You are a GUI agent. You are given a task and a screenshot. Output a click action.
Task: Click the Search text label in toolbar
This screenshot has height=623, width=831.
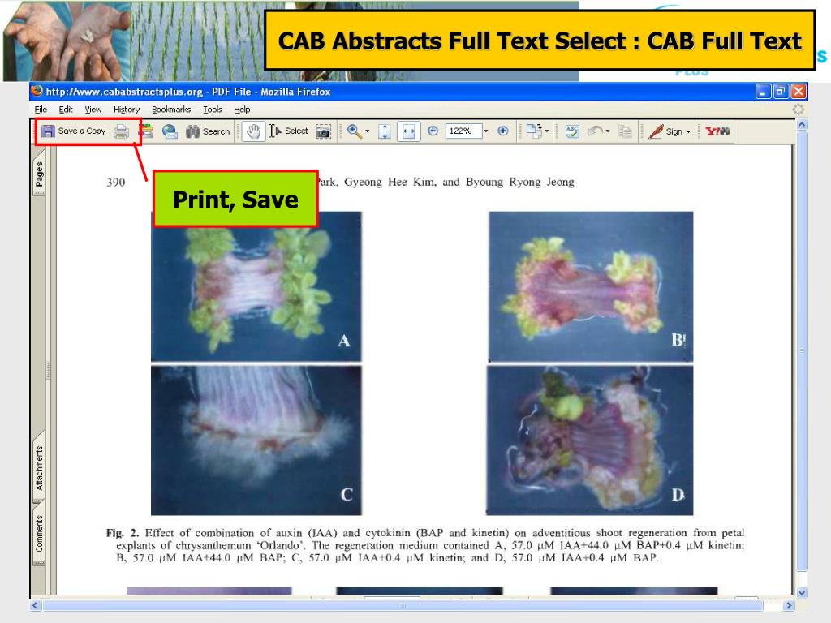pos(216,131)
